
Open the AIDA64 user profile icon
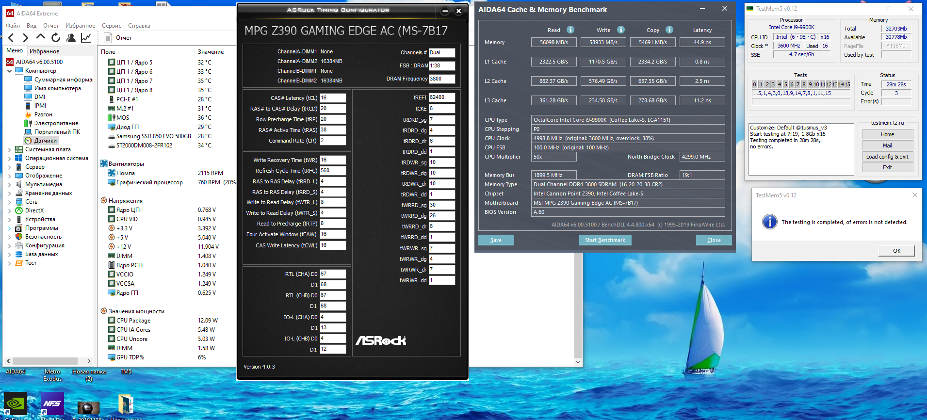point(71,38)
